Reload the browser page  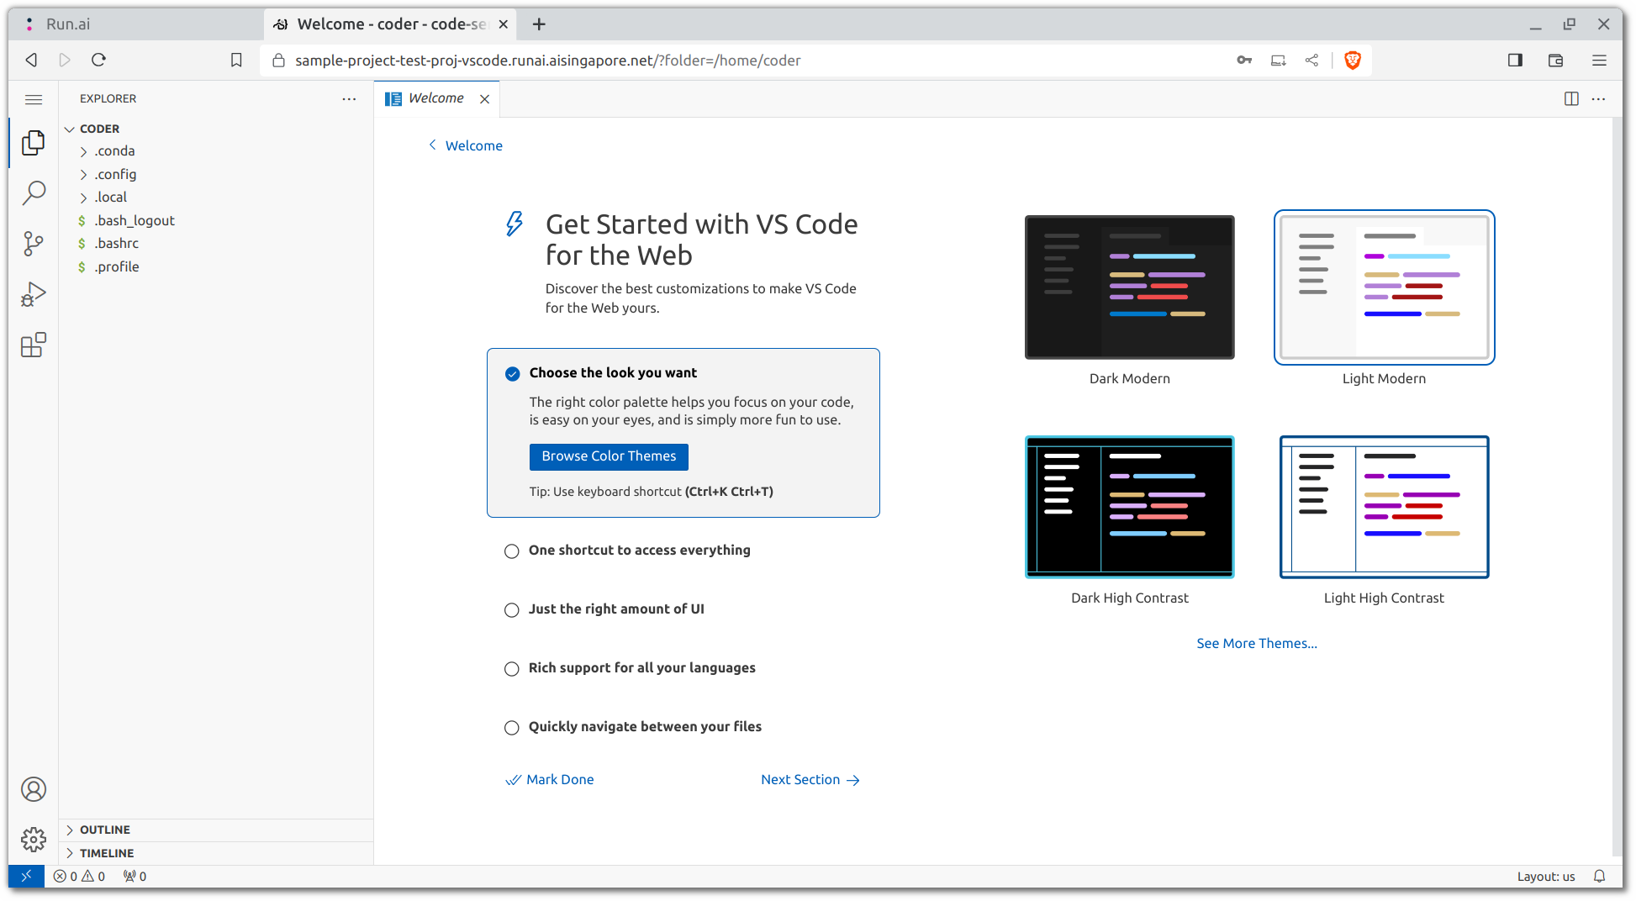click(98, 60)
